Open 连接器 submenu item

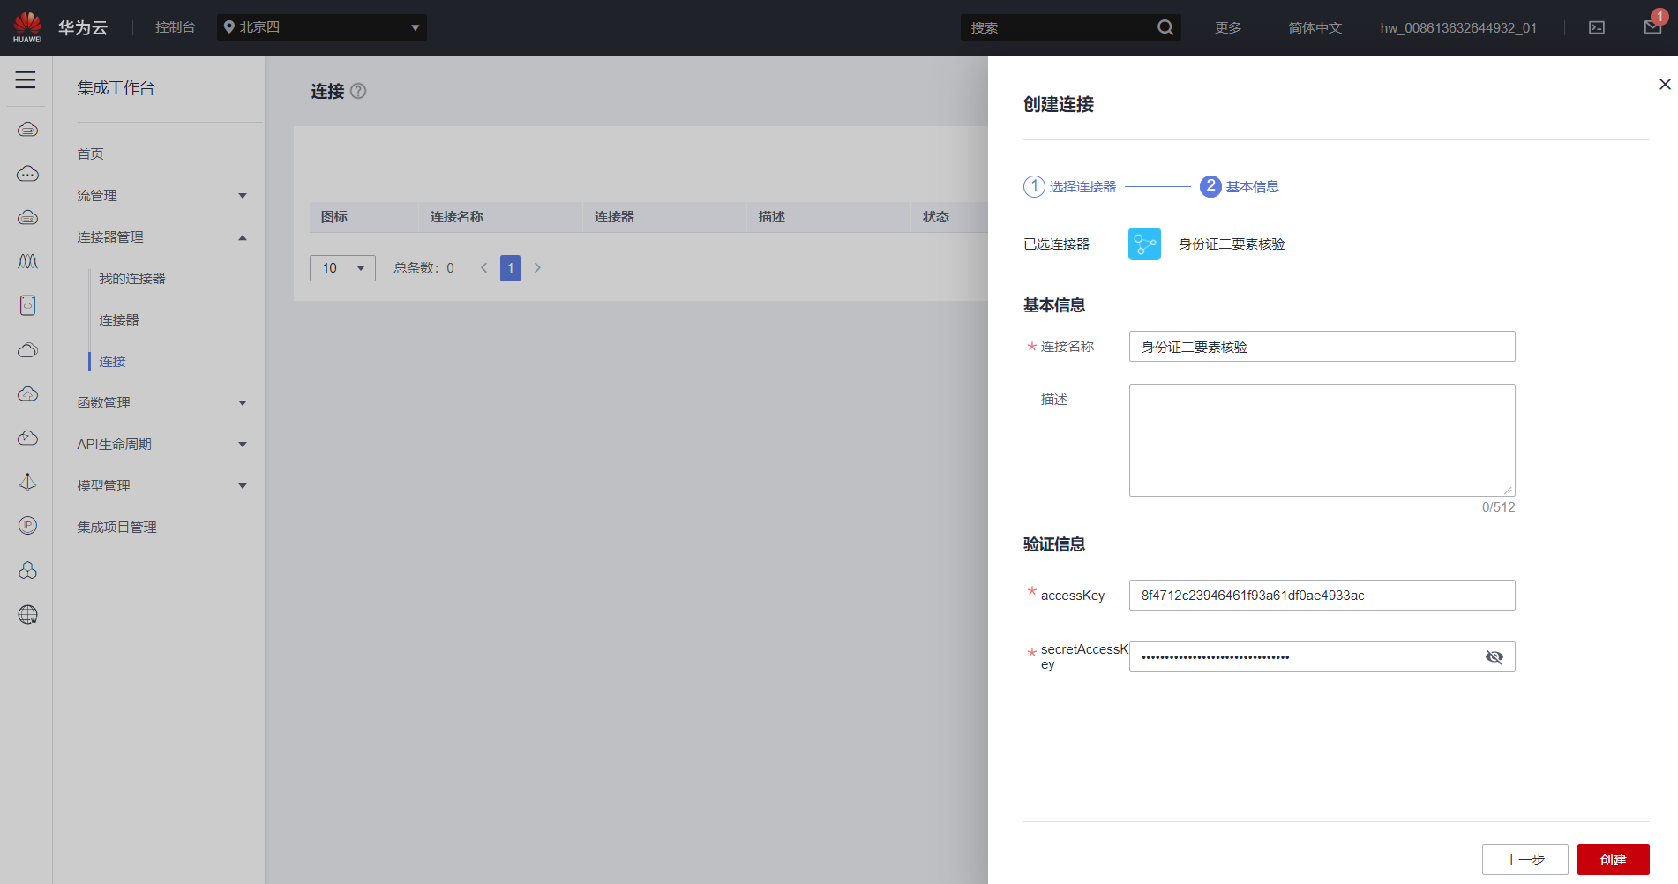tap(119, 320)
